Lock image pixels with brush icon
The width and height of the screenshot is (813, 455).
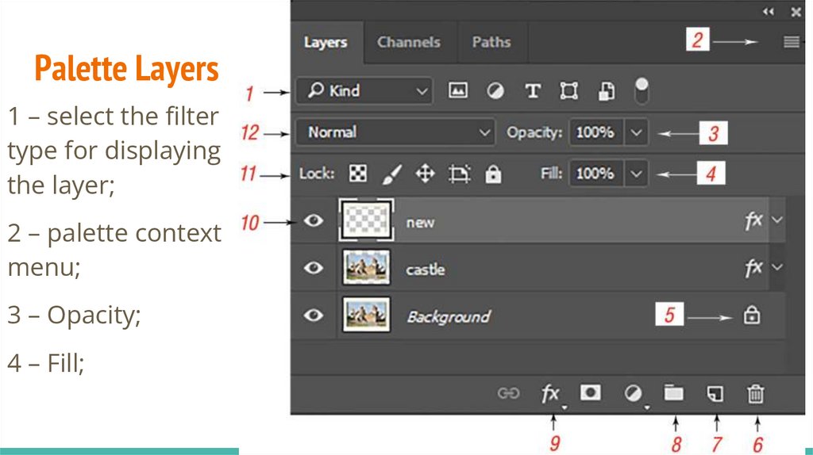tap(392, 174)
